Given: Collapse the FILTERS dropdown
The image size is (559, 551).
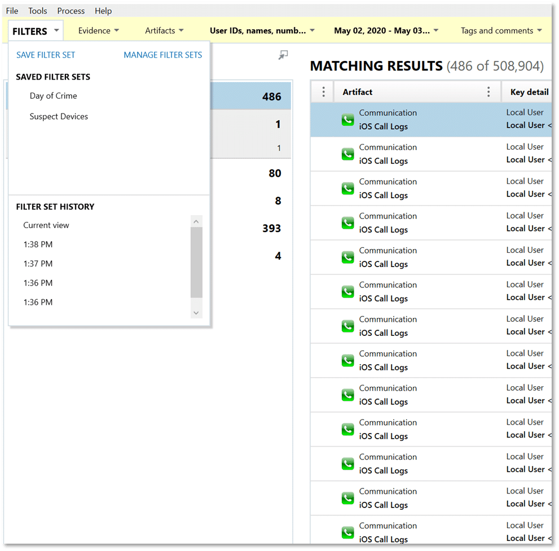Looking at the screenshot, I should [x=36, y=31].
